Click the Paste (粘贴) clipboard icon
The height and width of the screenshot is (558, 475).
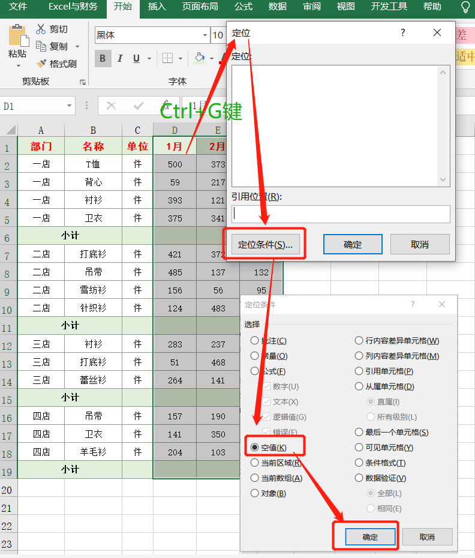[x=17, y=38]
